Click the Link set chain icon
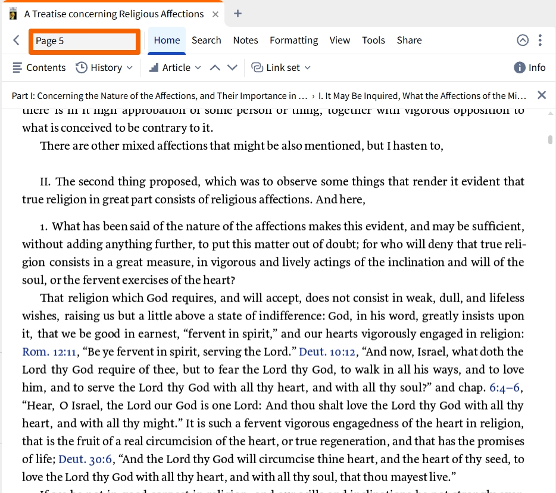 pos(257,67)
